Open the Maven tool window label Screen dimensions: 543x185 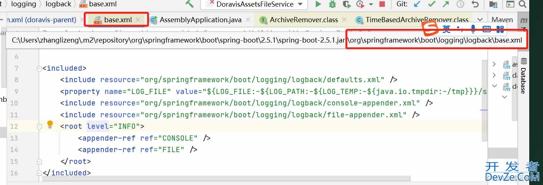[502, 20]
